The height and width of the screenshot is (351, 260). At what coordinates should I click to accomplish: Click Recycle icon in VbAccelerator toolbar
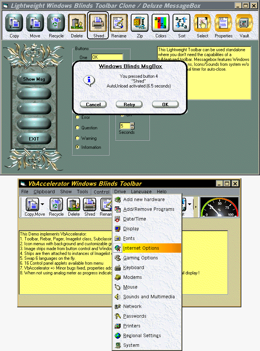pos(56,205)
